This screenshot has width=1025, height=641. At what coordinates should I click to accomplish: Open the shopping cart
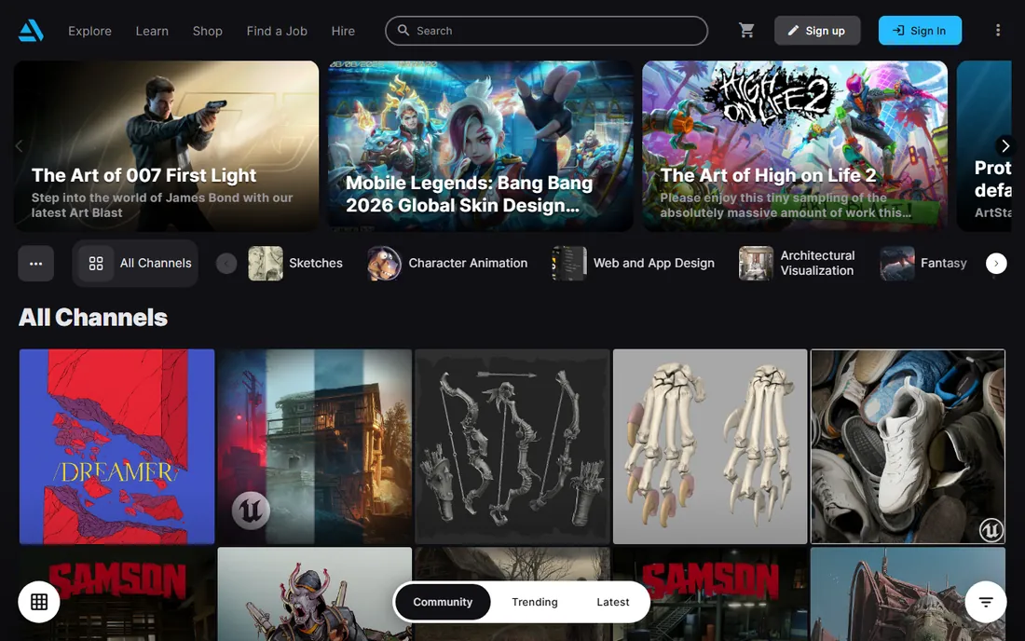point(746,31)
